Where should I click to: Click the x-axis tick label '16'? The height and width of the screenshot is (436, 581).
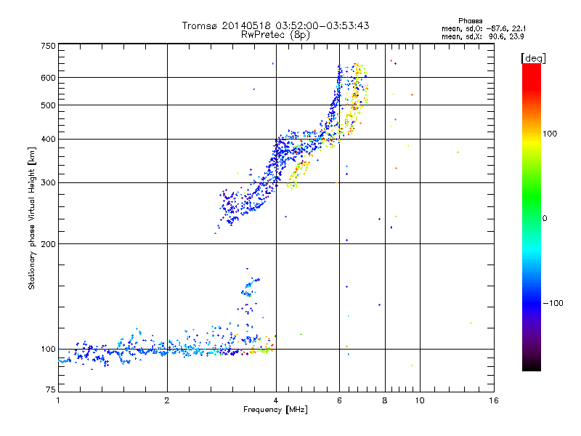point(494,400)
